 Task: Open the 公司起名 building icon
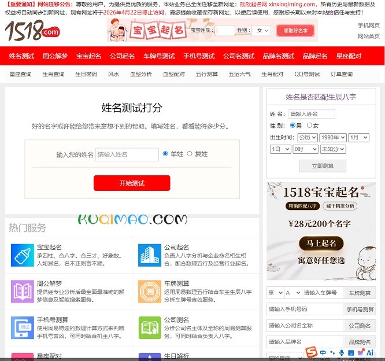click(150, 255)
